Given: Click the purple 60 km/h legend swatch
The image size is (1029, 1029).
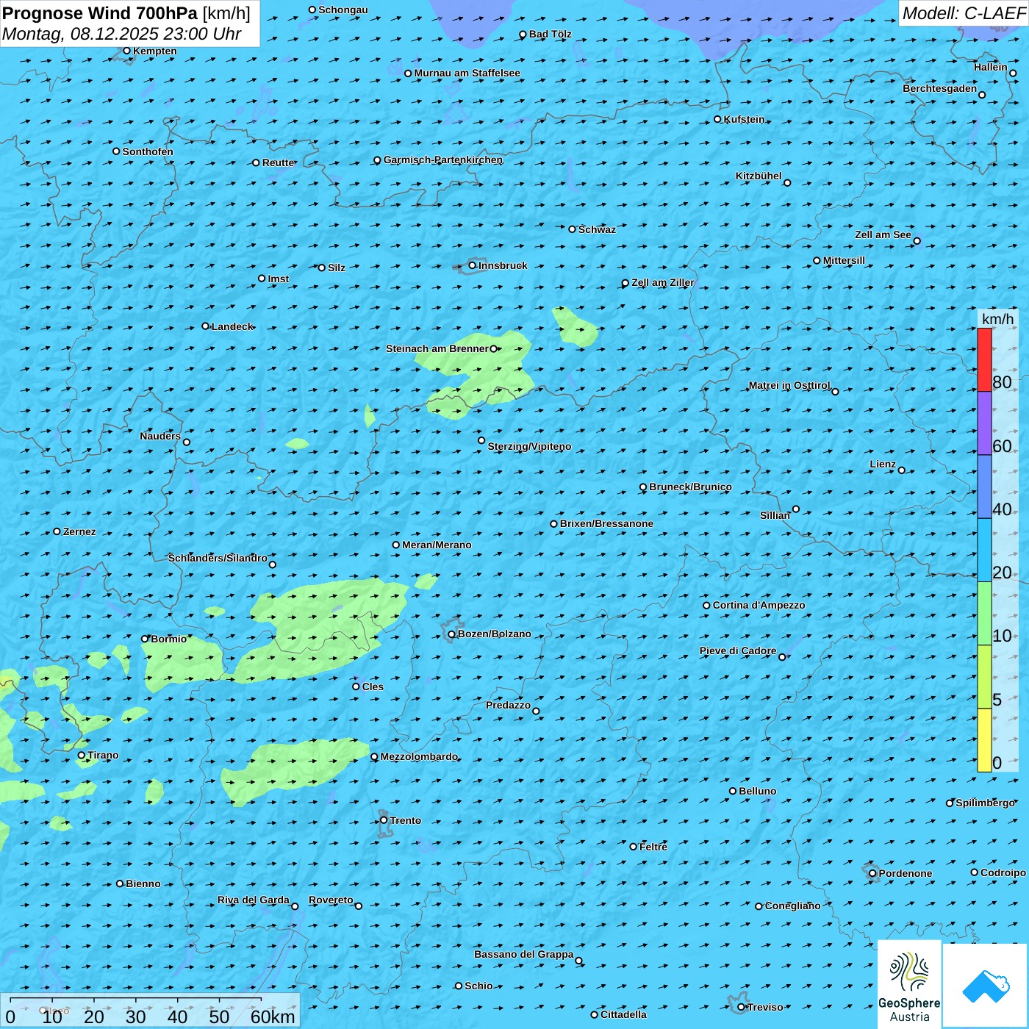Looking at the screenshot, I should [984, 423].
